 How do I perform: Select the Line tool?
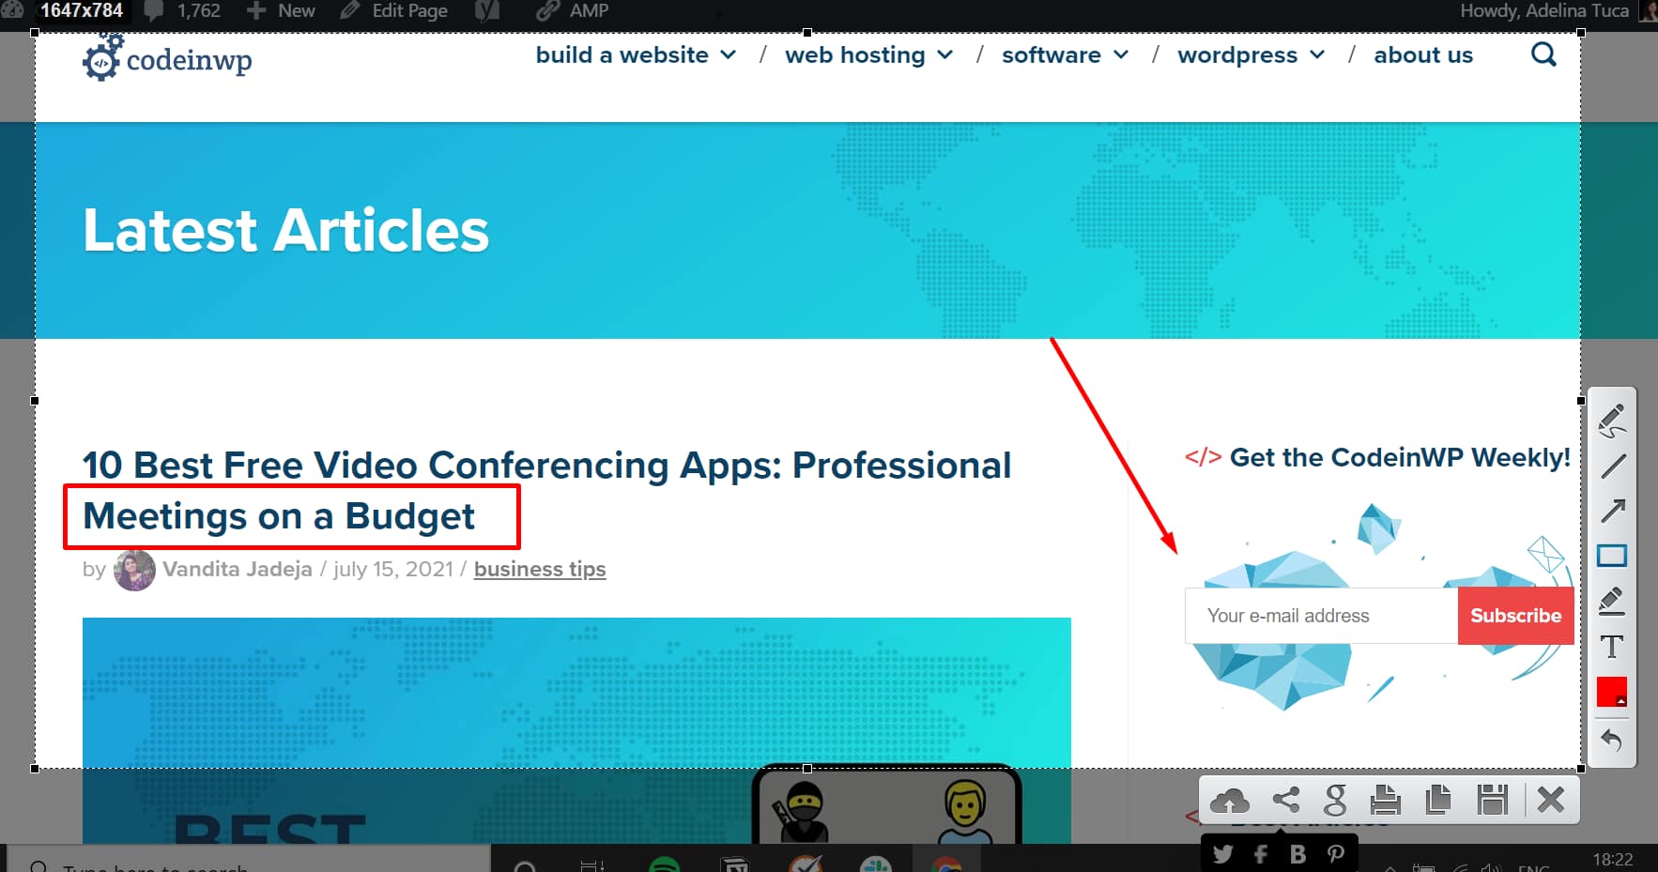coord(1612,466)
